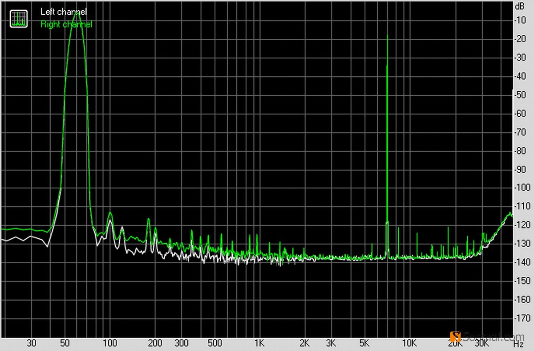Click the '200' frequency axis label

coord(155,344)
